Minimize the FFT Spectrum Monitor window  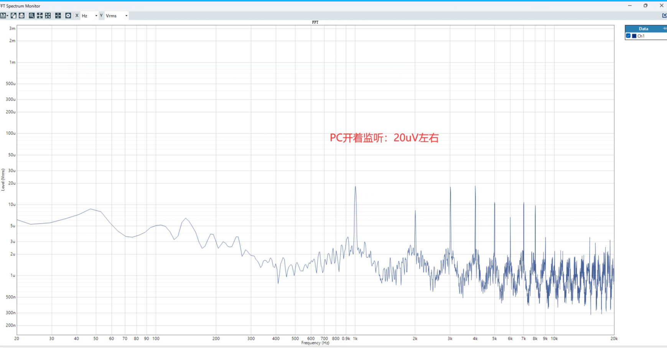tap(630, 6)
